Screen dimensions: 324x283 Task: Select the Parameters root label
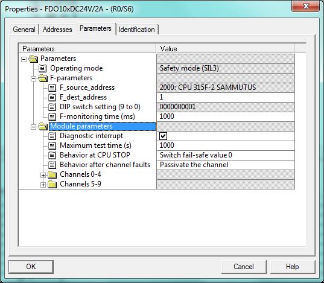coord(58,59)
